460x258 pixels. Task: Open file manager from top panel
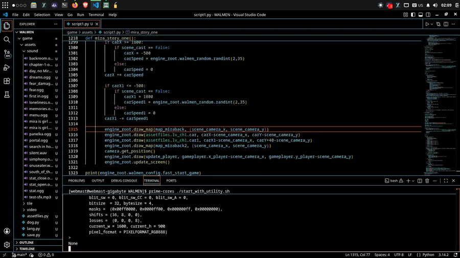34,5
